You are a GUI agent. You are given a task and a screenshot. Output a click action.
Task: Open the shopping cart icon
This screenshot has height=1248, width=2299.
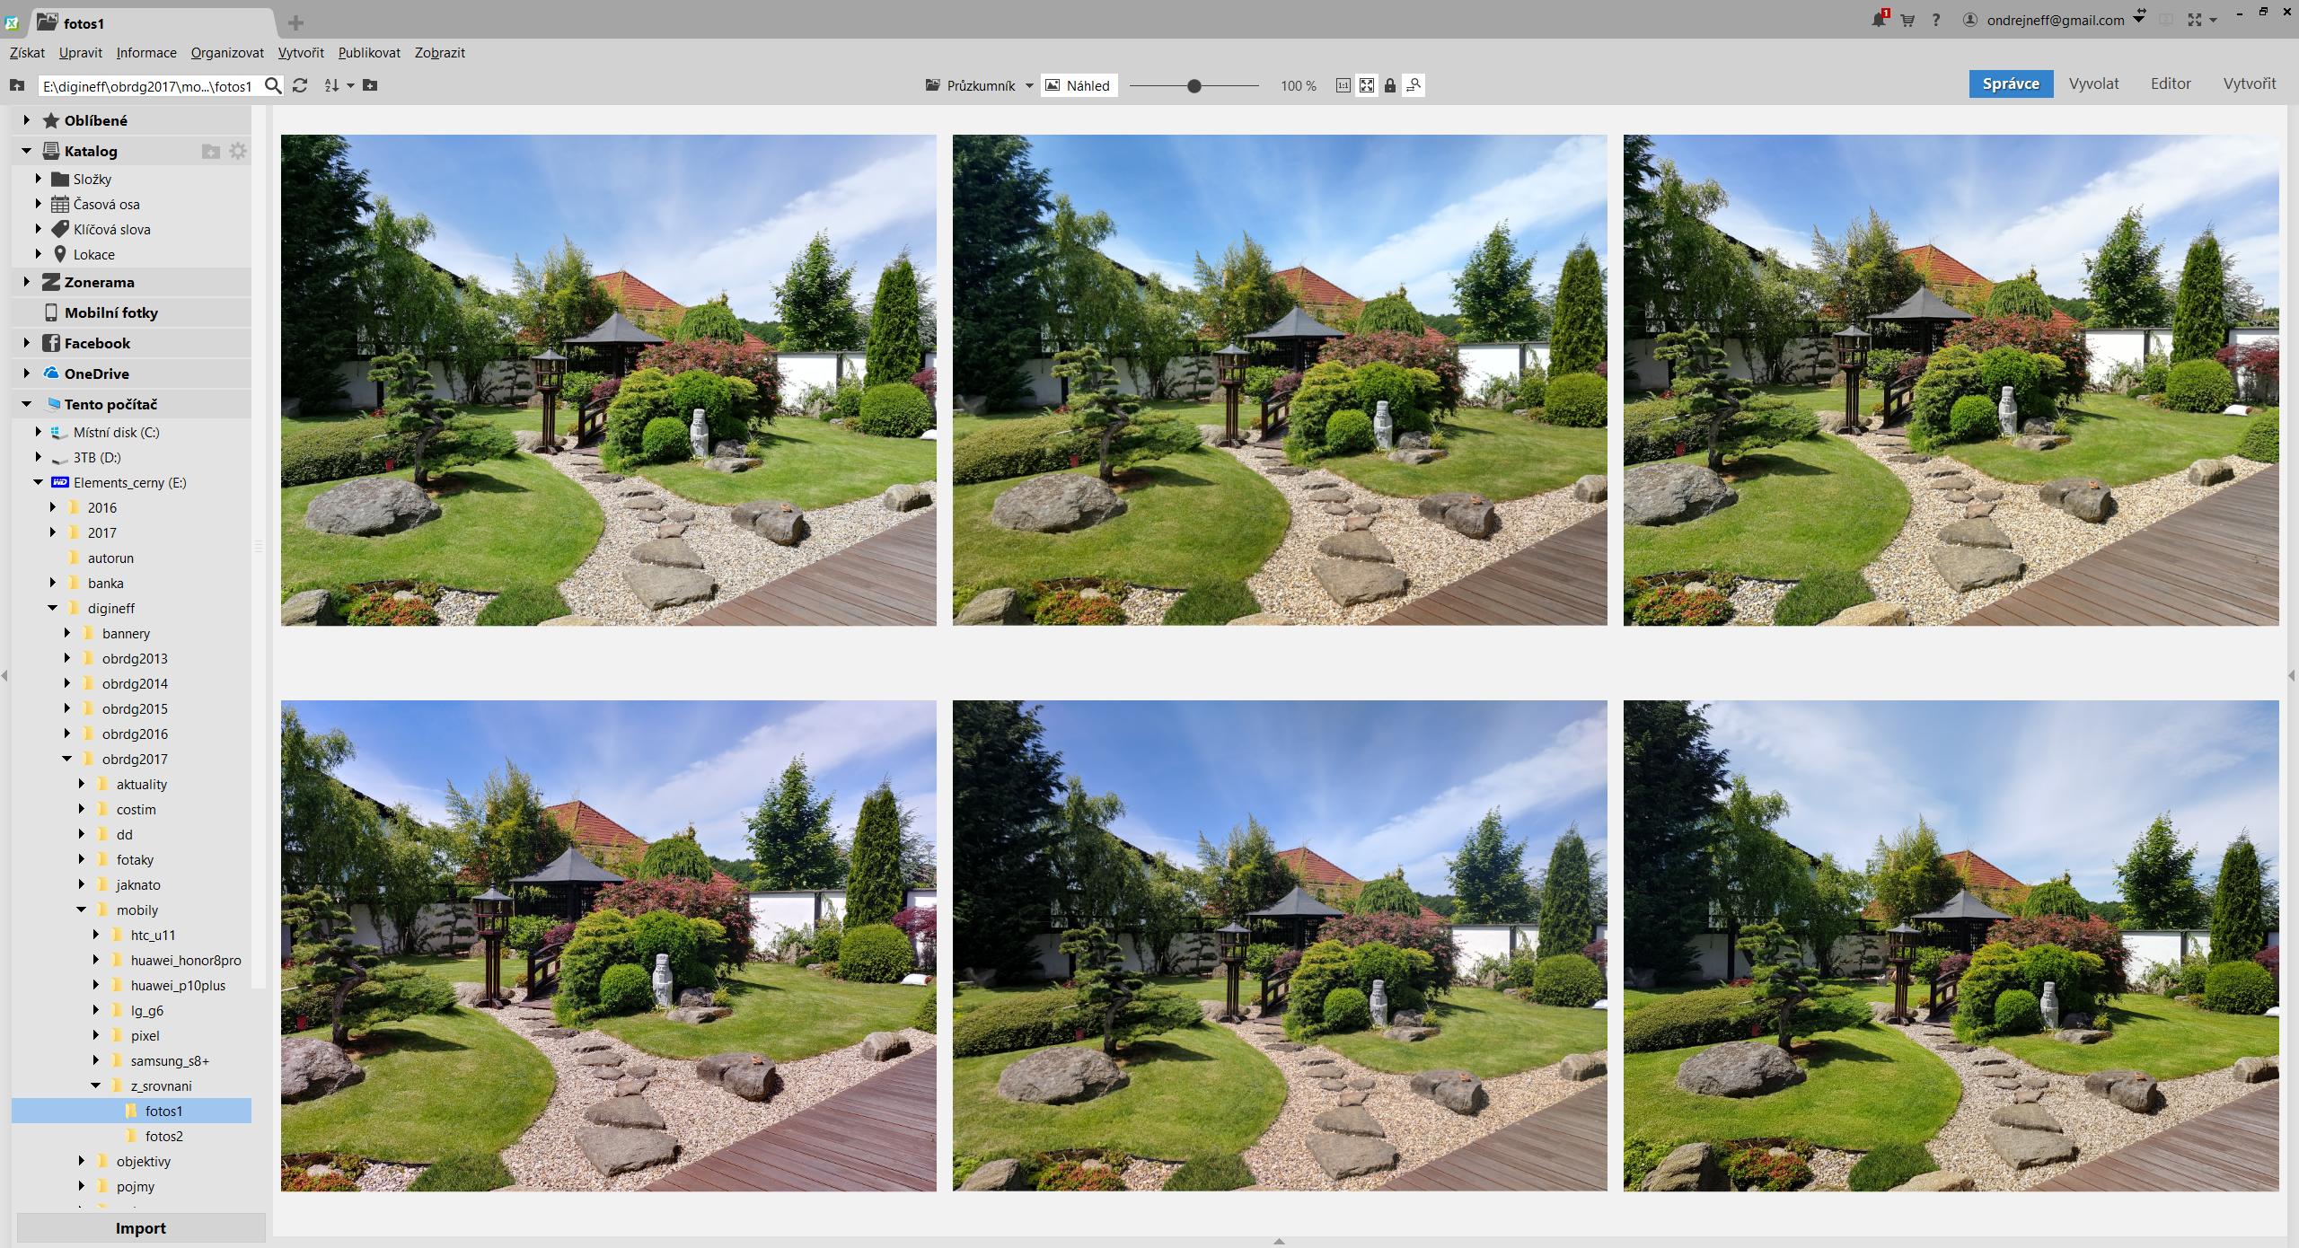pyautogui.click(x=1907, y=20)
